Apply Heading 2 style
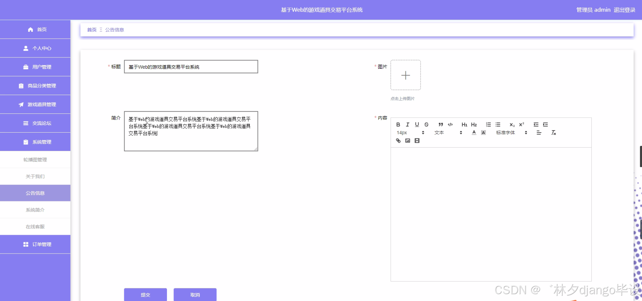Screen dimensions: 642x301 coord(474,125)
